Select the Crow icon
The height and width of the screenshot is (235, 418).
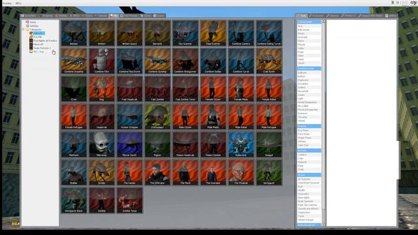pos(74,89)
